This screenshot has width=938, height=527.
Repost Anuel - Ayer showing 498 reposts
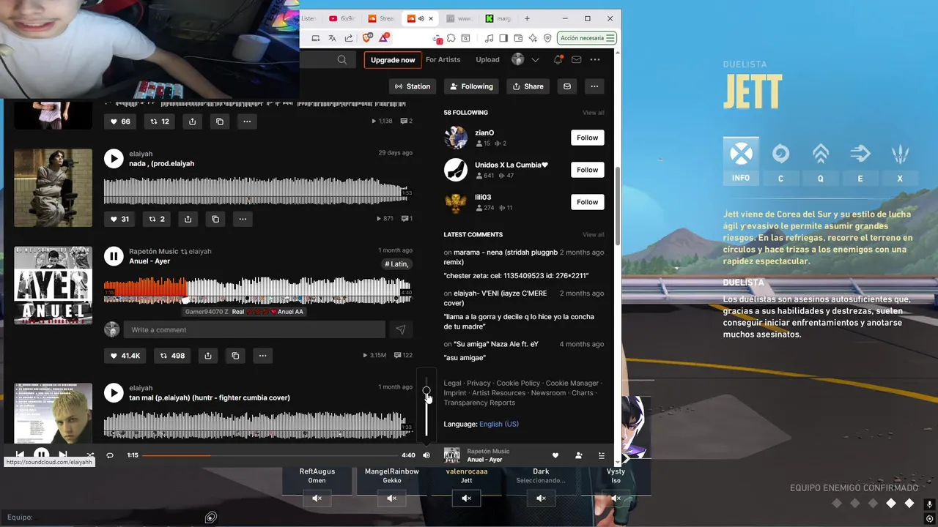click(x=171, y=356)
